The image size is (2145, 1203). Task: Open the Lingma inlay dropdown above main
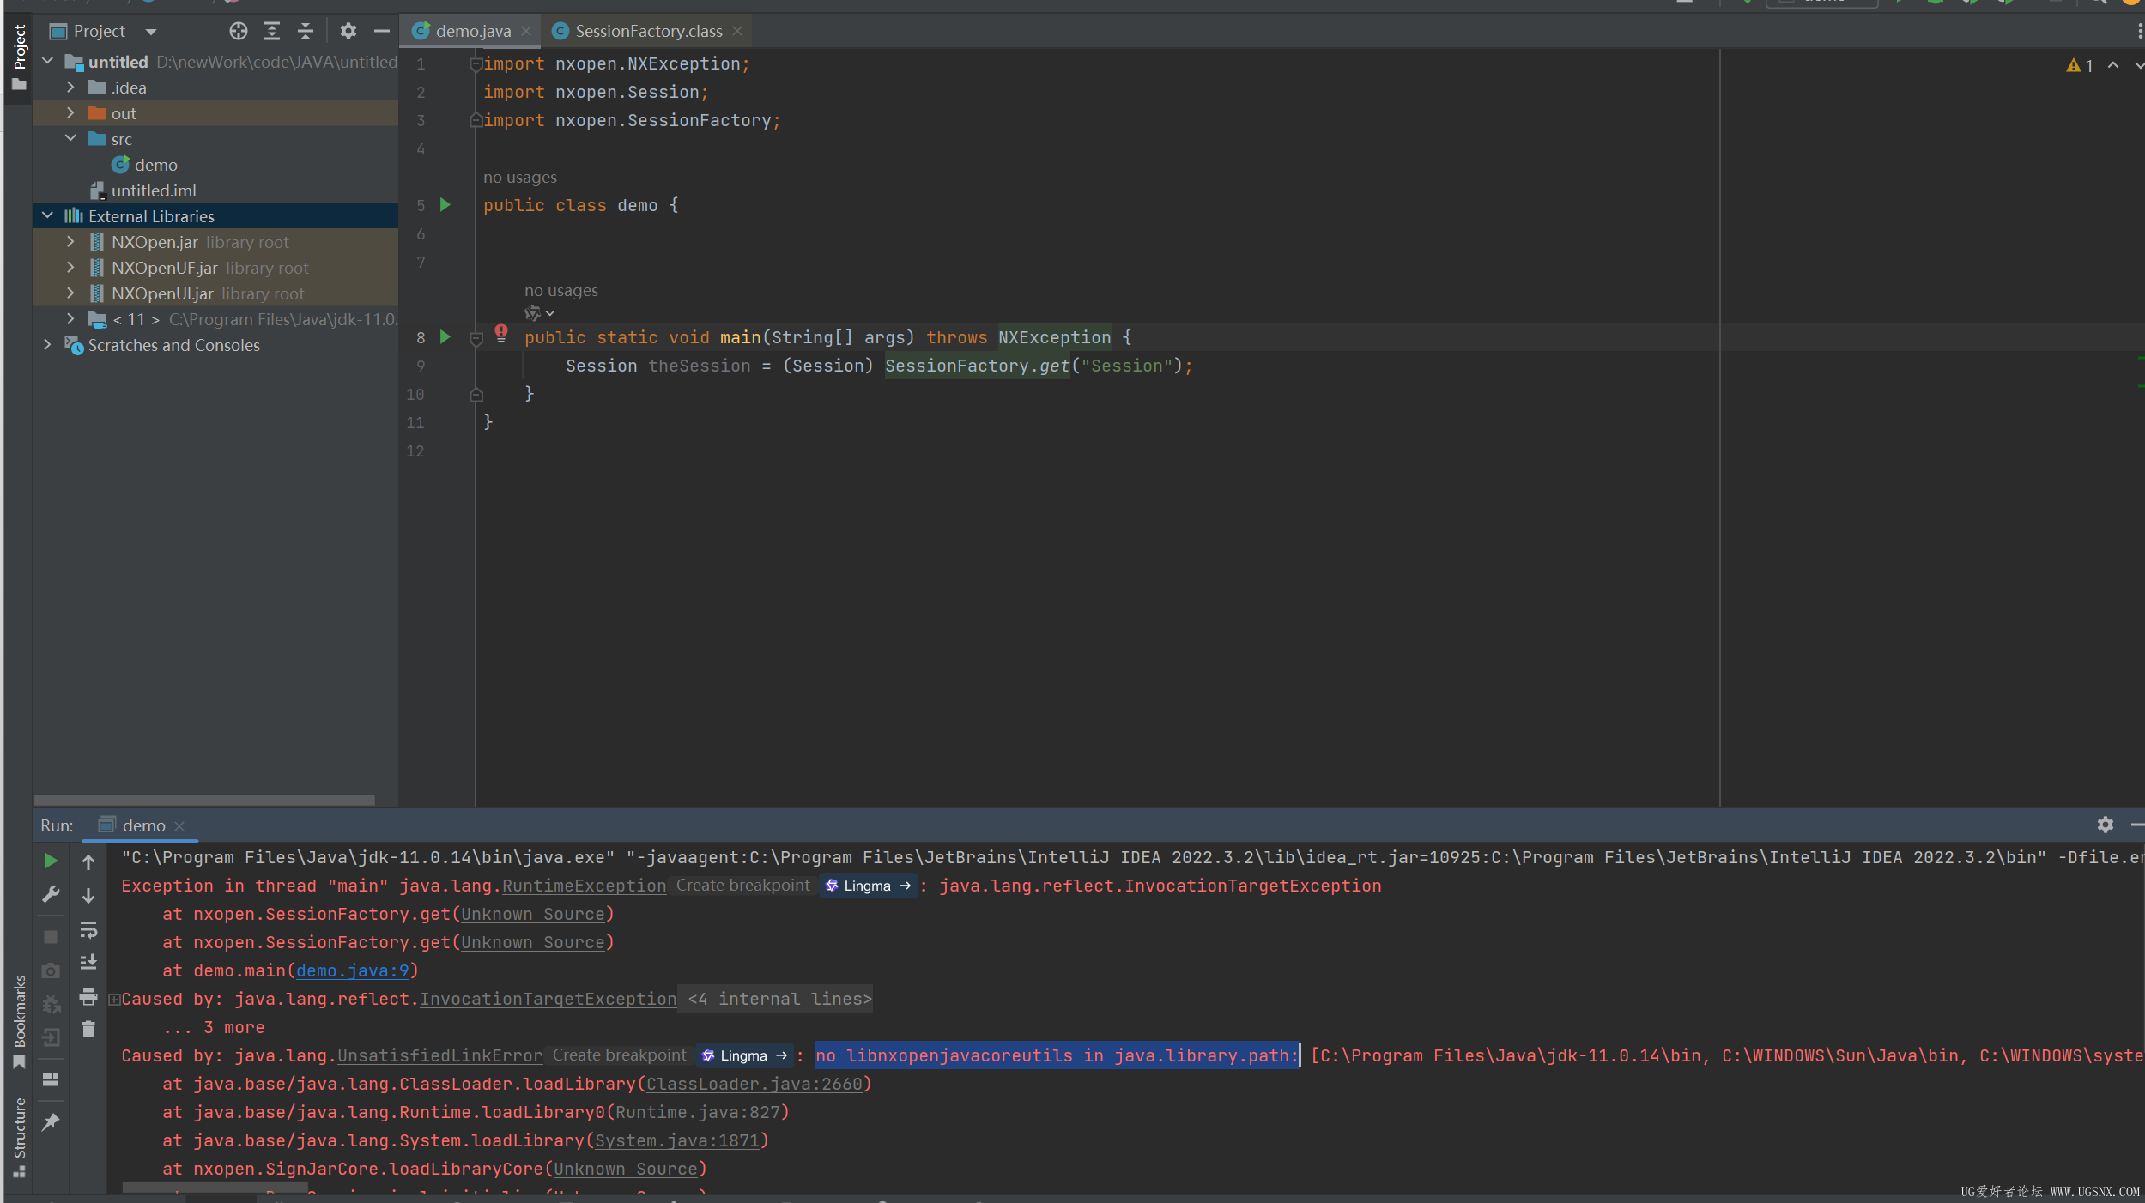coord(540,313)
